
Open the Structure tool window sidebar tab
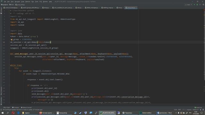click(x=1, y=91)
